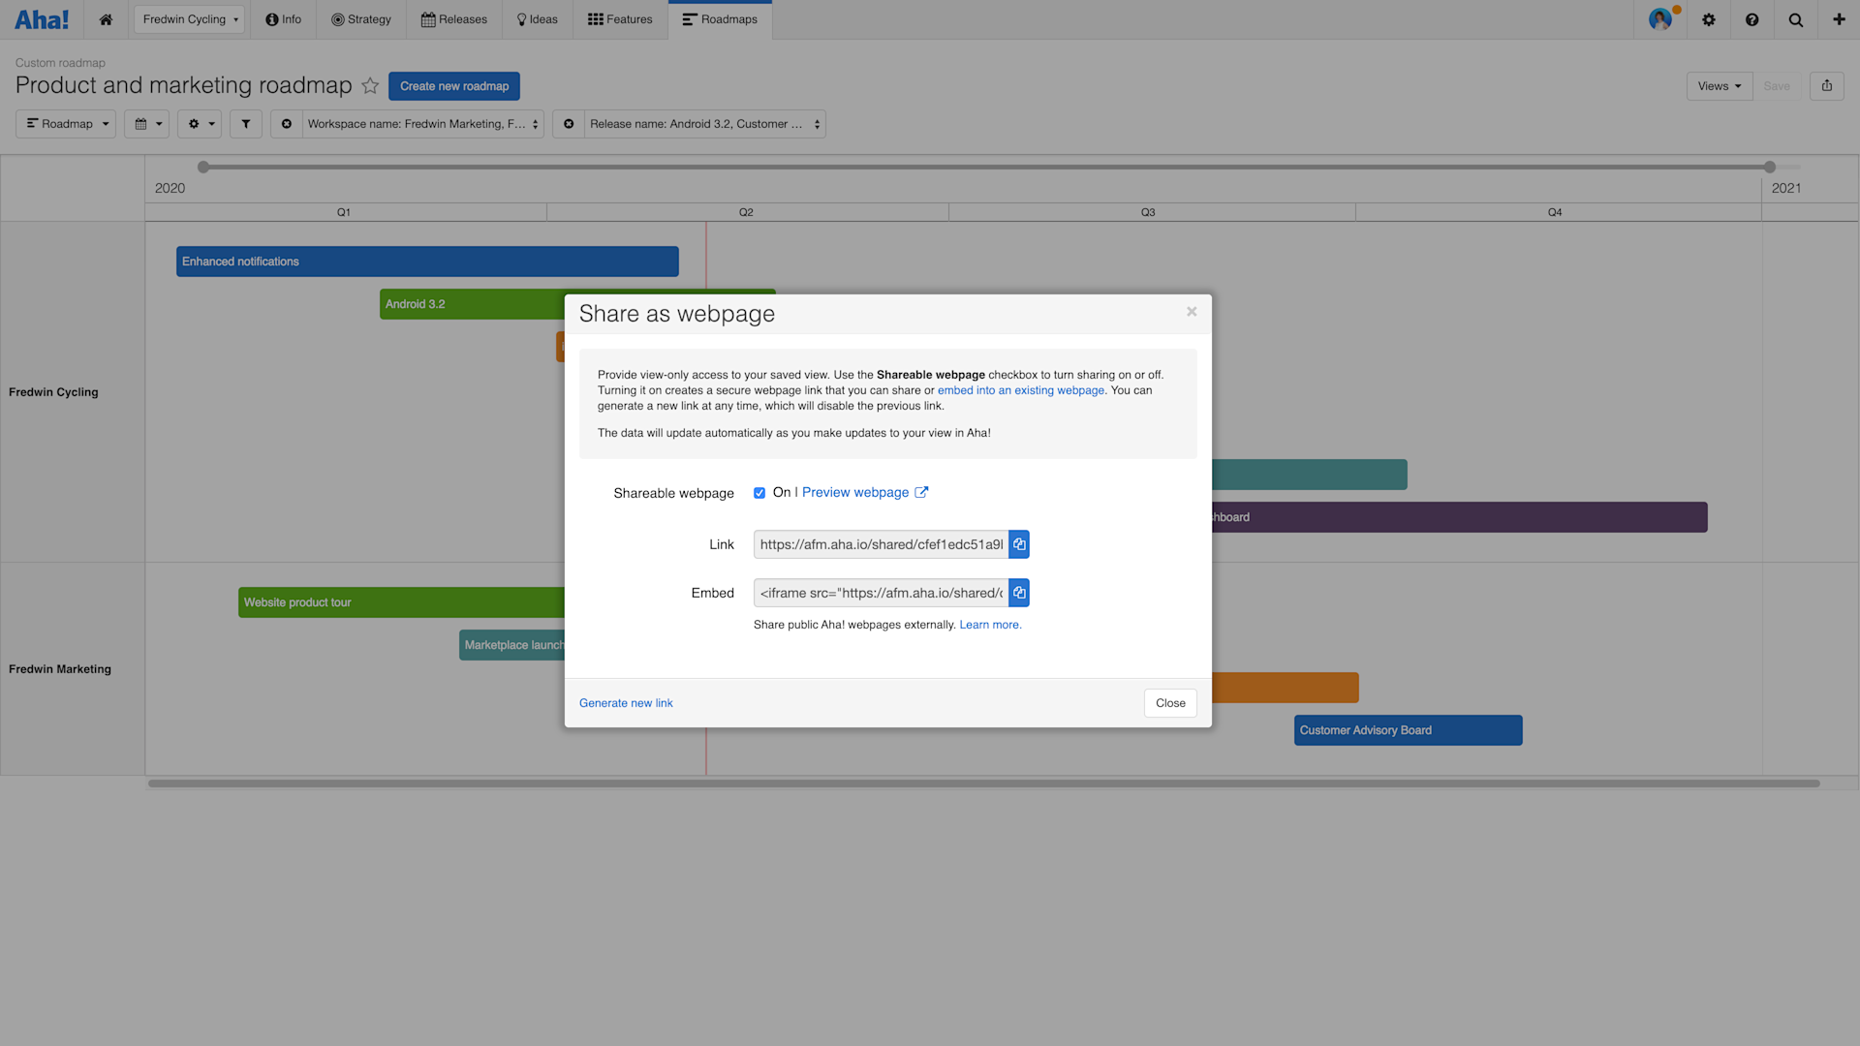This screenshot has height=1046, width=1860.
Task: Click the star icon beside the roadmap title
Action: point(370,85)
